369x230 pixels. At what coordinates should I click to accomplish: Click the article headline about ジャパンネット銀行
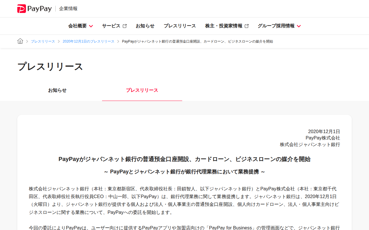point(184,159)
